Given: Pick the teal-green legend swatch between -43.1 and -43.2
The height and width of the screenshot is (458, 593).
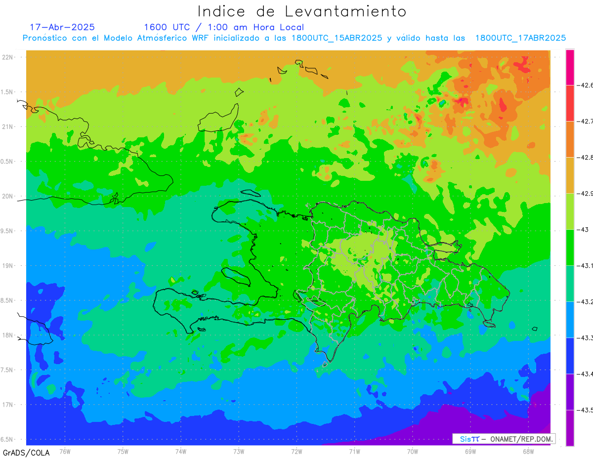Looking at the screenshot, I should tap(570, 284).
